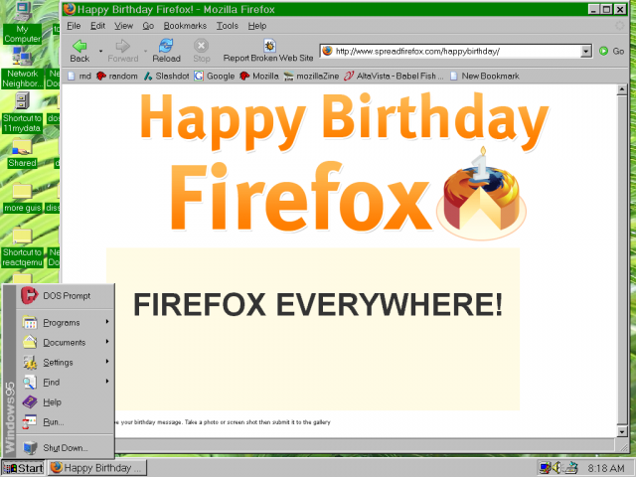Open the Bookmarks menu

[185, 25]
